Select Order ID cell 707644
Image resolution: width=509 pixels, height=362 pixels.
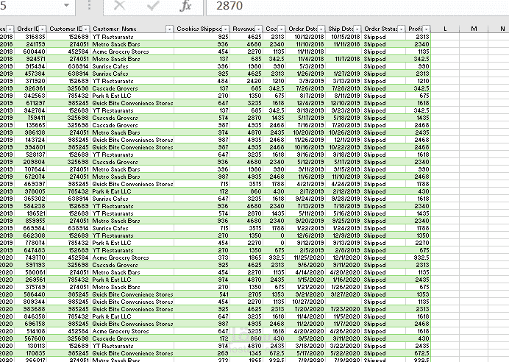[x=31, y=169]
